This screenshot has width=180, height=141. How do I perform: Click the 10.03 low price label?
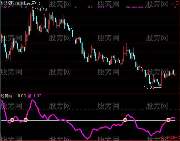(149, 87)
